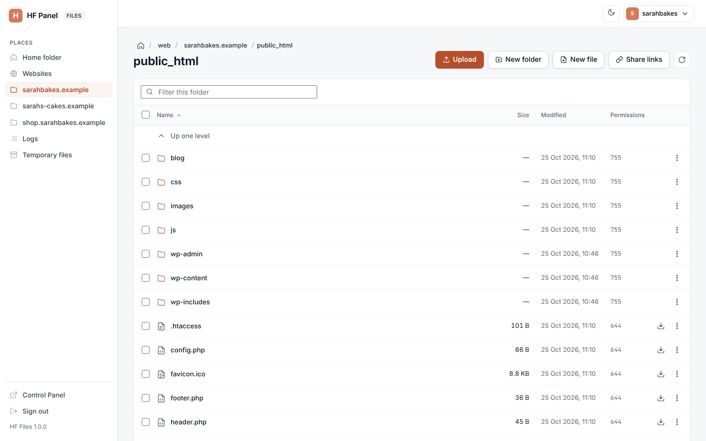Open the Control Panel link
Viewport: 706px width, 441px height.
58,395
